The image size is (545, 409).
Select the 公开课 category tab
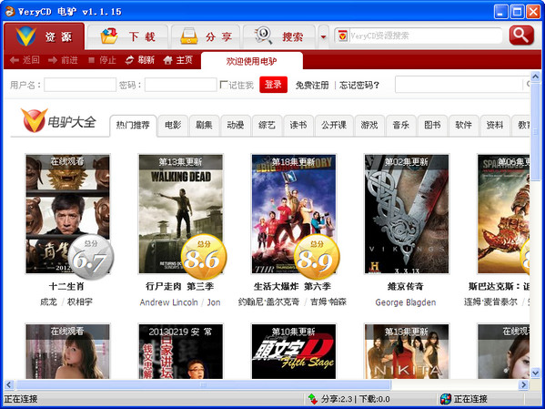[334, 125]
